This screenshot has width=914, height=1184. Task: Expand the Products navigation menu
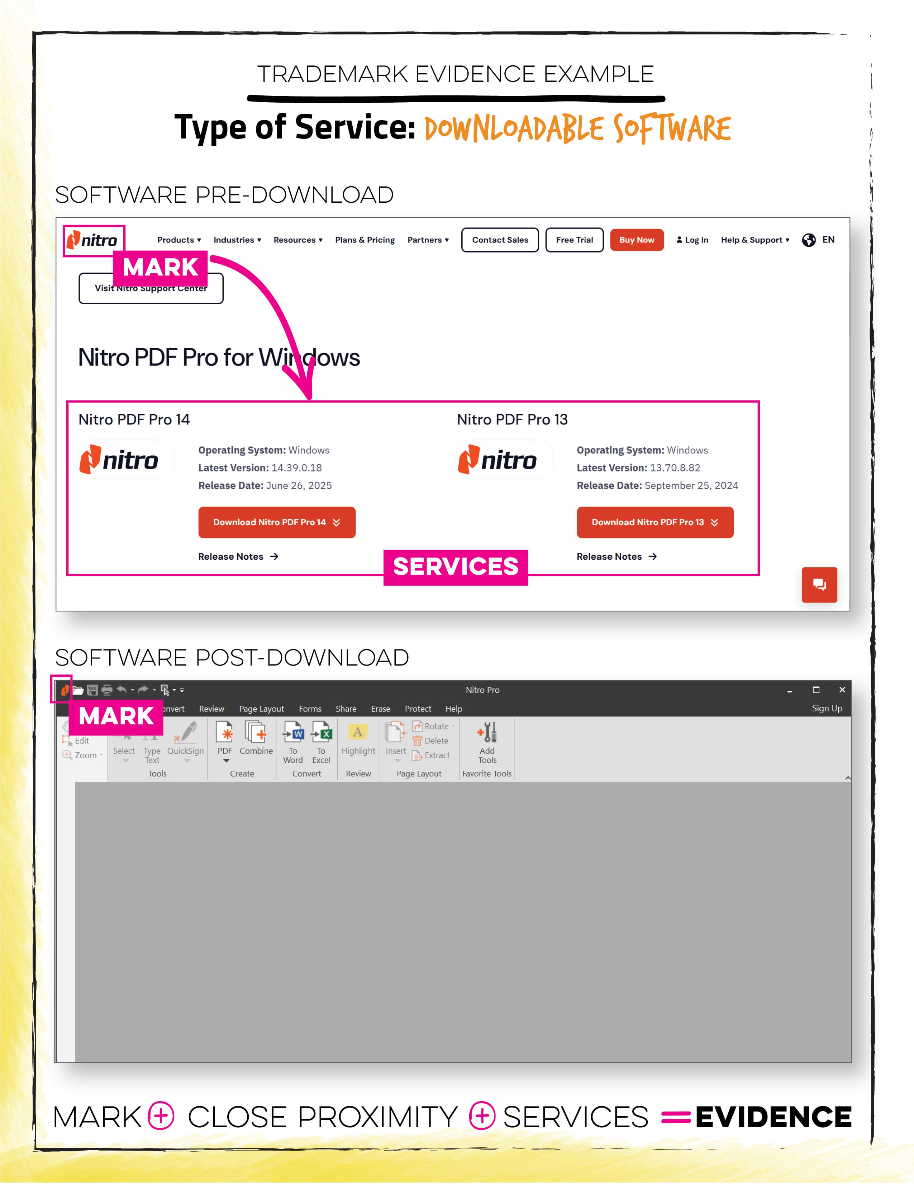pyautogui.click(x=179, y=240)
